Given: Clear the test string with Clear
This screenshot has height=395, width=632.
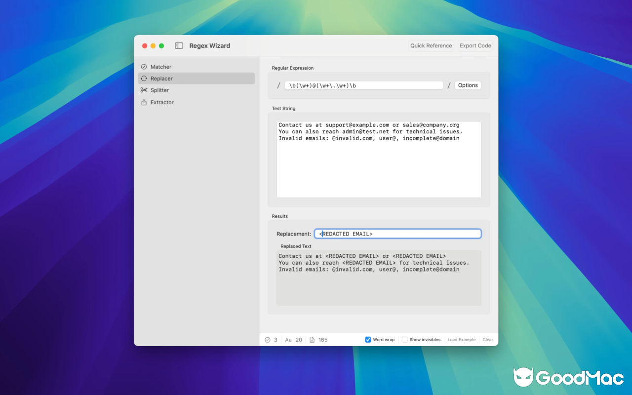Looking at the screenshot, I should 487,339.
